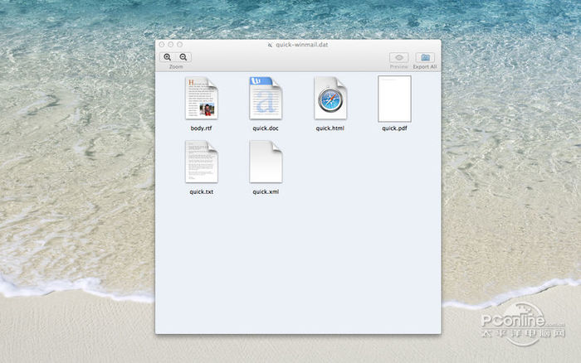Viewport: 581px width, 363px height.
Task: Select the body.rtf file icon
Action: click(x=201, y=99)
